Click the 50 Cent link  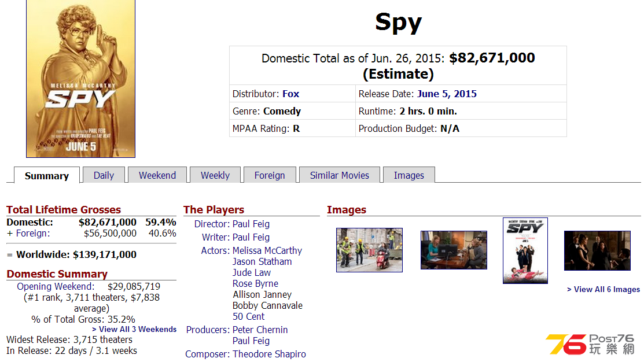[248, 316]
